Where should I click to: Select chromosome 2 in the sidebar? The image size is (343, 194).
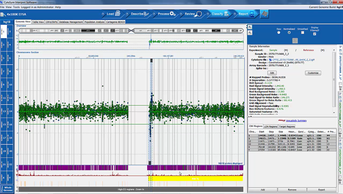coord(10,32)
